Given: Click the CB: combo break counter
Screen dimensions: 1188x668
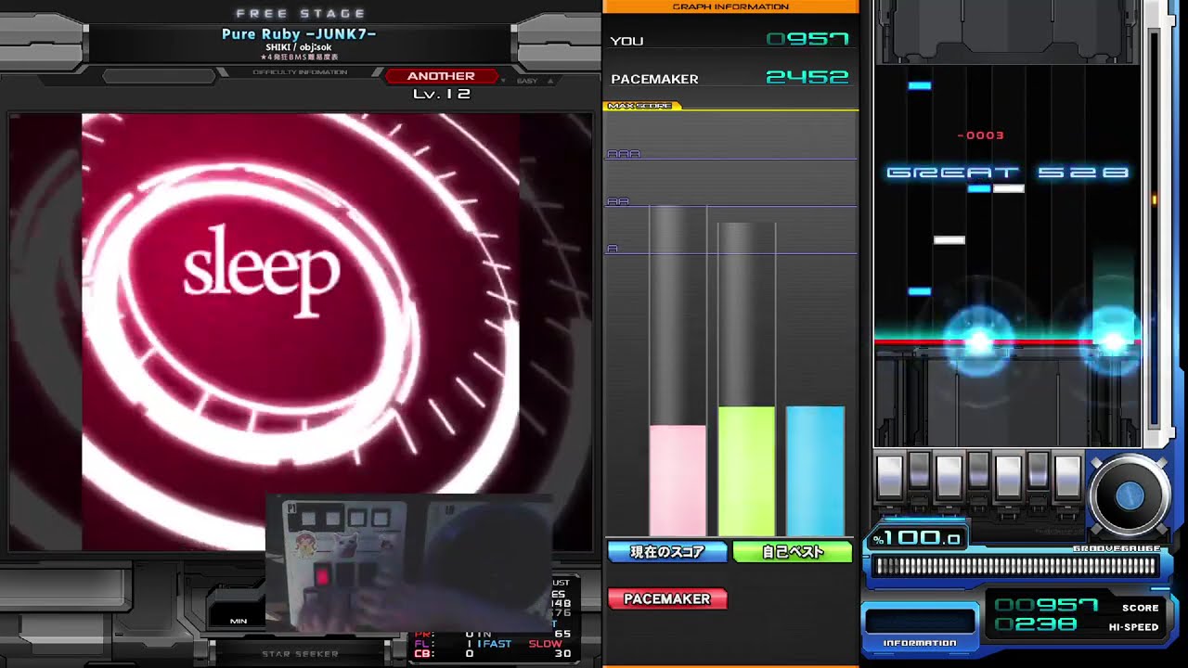Looking at the screenshot, I should pos(445,654).
